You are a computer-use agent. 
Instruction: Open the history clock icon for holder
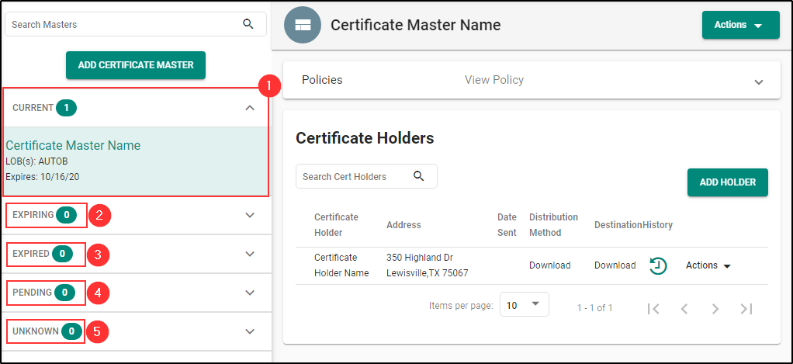pos(658,265)
